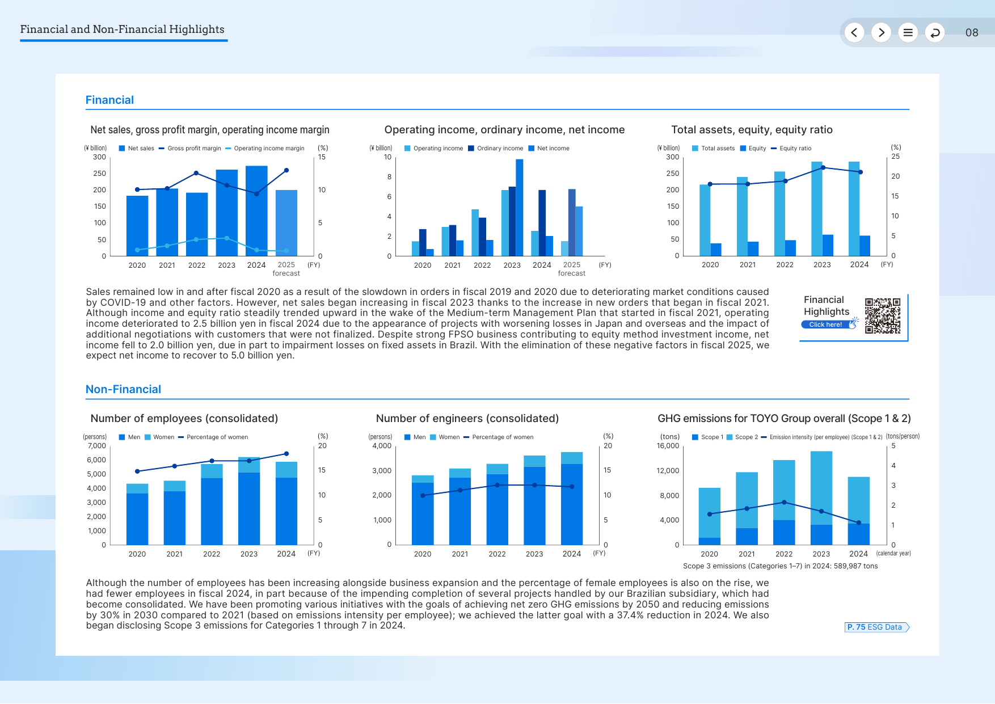Click 'Ordinary income' legend label
This screenshot has height=704, width=995.
(500, 149)
